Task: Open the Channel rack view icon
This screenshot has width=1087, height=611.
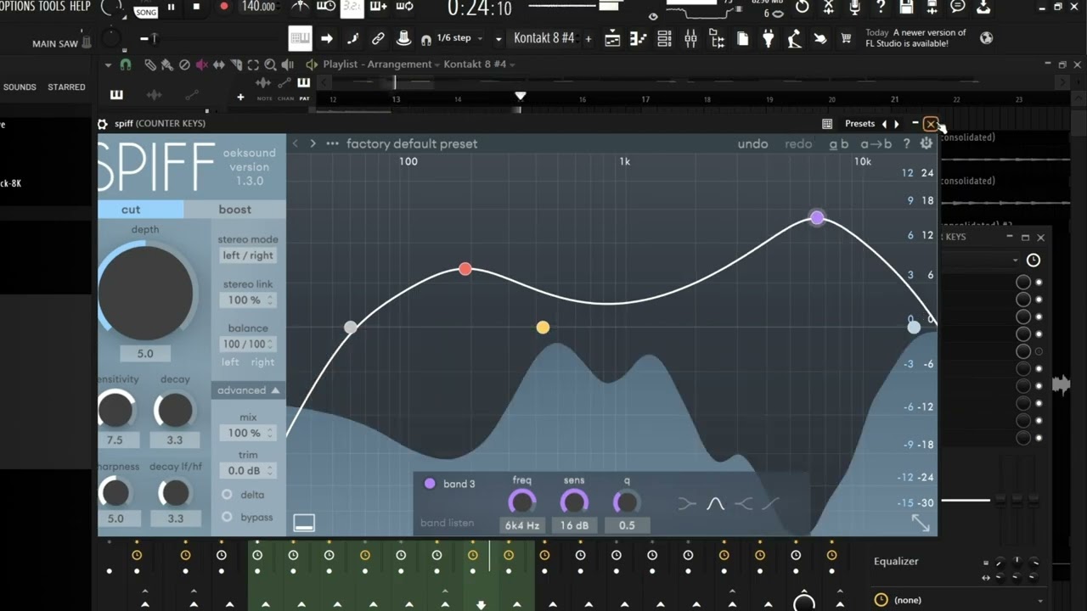Action: (665, 38)
